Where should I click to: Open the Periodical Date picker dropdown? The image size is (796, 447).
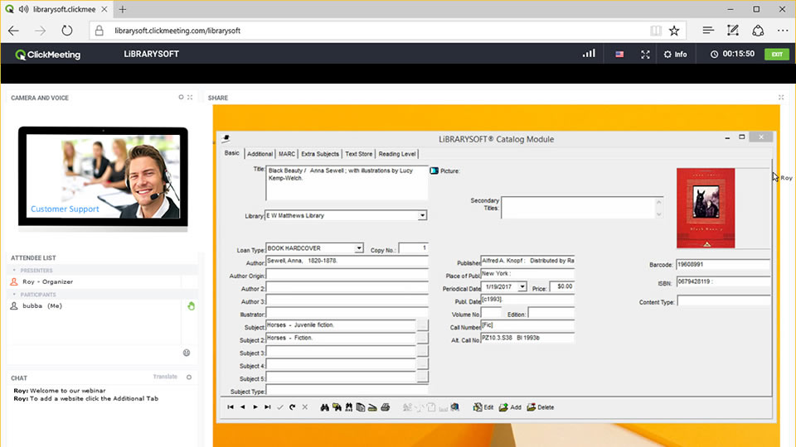pos(522,287)
